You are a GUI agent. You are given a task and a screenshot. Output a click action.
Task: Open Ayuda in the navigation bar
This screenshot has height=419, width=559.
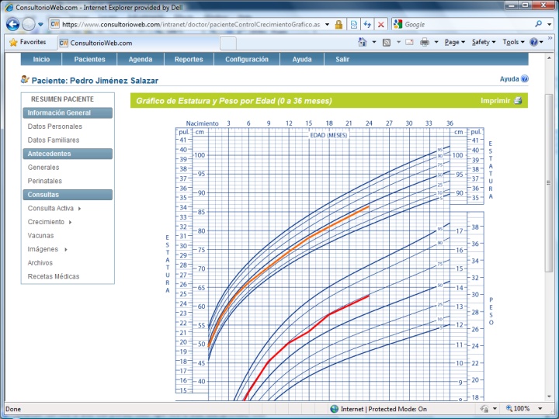[x=302, y=59]
